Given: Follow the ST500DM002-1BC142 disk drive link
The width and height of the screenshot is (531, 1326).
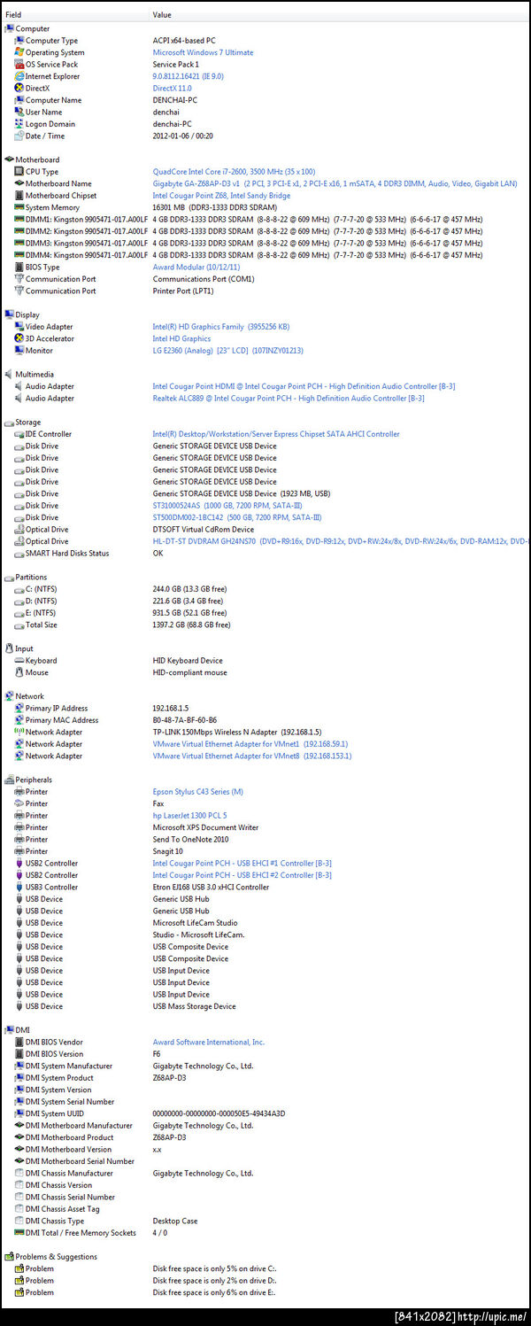Looking at the screenshot, I should tap(237, 517).
